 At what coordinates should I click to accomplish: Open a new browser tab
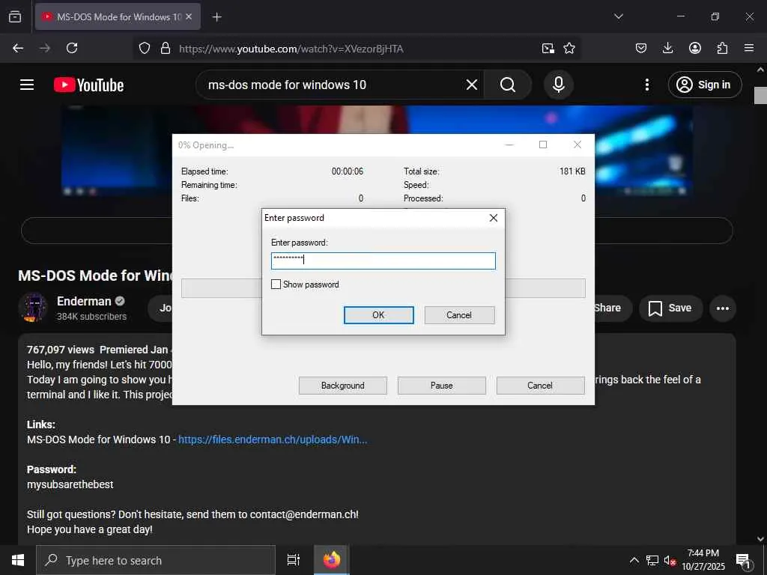216,17
